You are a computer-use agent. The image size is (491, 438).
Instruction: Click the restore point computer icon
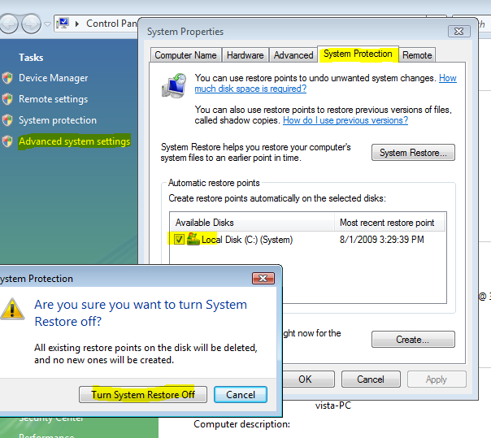(x=174, y=85)
